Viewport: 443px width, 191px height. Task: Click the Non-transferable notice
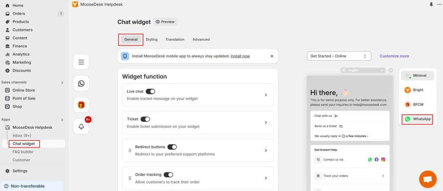pyautogui.click(x=32, y=186)
